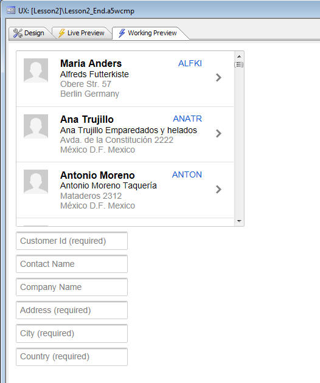Select the Working Preview tab
This screenshot has height=383, width=320.
148,33
